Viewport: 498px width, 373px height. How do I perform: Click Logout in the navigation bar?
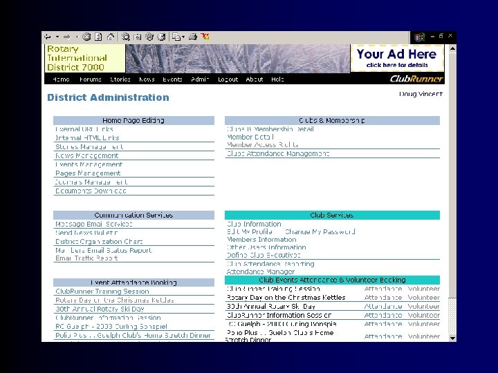228,79
